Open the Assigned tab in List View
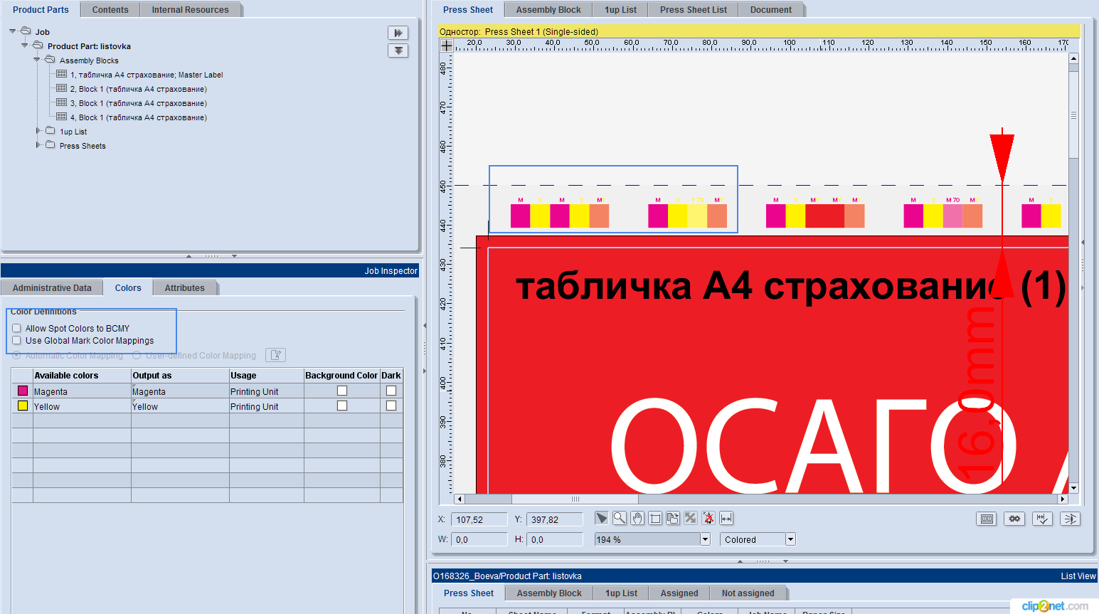The height and width of the screenshot is (614, 1099). click(x=679, y=593)
